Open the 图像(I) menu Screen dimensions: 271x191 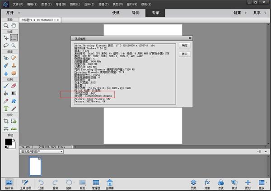coord(47,5)
